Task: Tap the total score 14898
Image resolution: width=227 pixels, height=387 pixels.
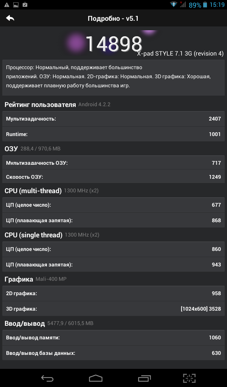Action: click(113, 44)
